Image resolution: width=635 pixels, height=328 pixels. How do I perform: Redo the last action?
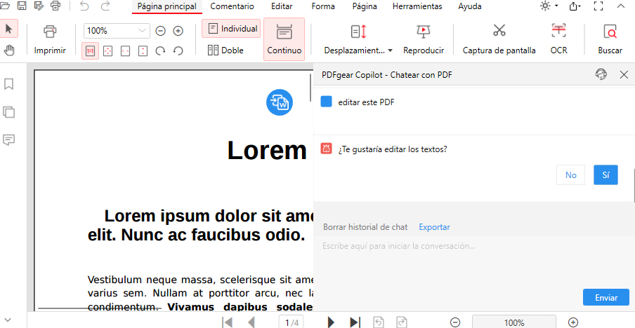tap(105, 6)
